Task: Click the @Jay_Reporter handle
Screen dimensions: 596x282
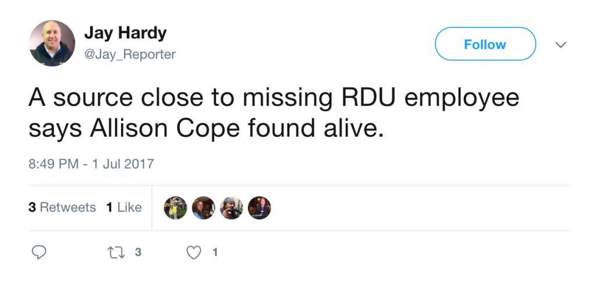Action: (x=130, y=54)
